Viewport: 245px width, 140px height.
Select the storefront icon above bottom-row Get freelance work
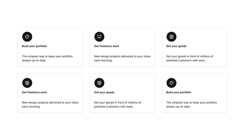click(x=27, y=83)
